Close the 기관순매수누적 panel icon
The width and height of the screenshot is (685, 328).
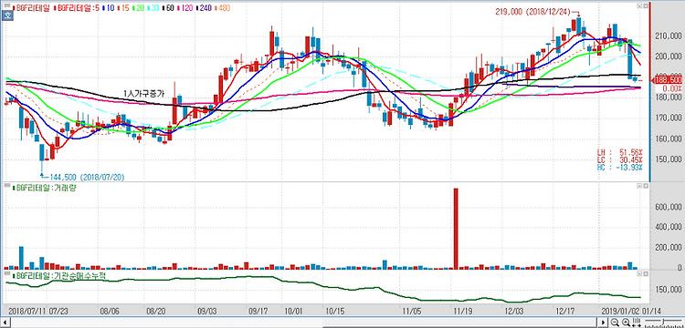point(646,274)
